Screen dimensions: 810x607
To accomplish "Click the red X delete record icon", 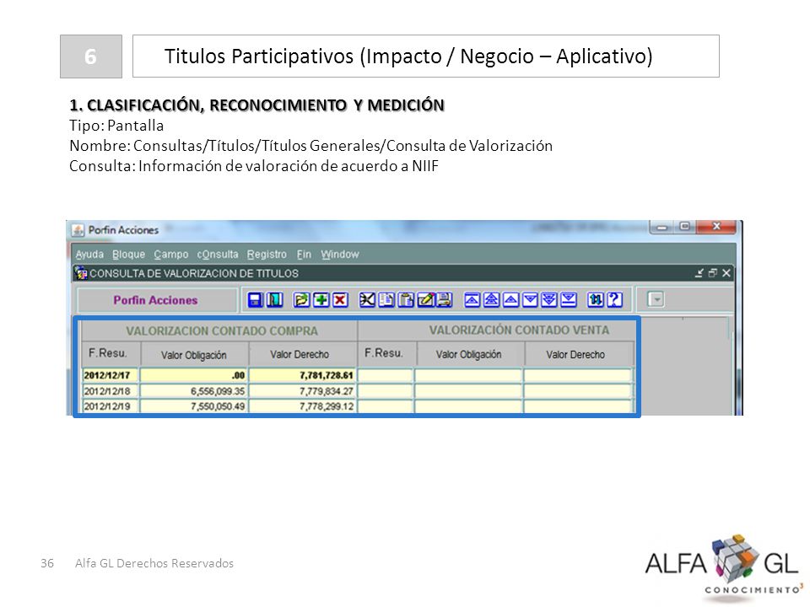I will point(340,300).
